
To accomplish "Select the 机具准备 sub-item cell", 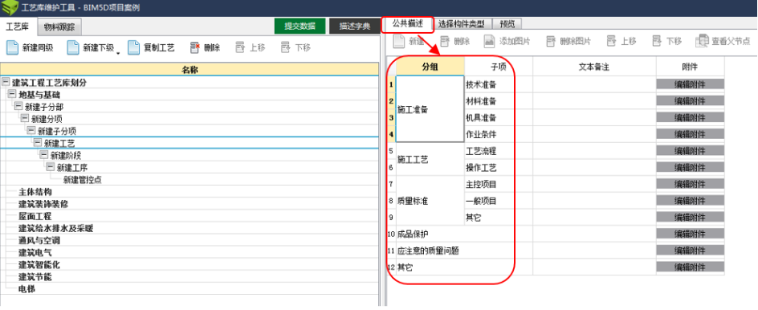I will 499,117.
